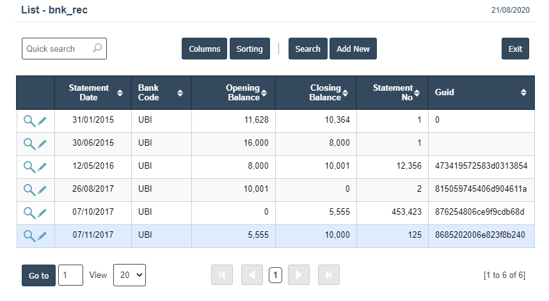The width and height of the screenshot is (549, 301).
Task: Sort by Closing Balance column arrows
Action: point(346,93)
